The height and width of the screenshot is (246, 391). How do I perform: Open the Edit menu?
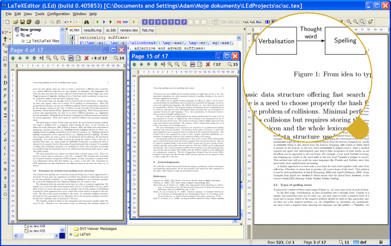point(17,14)
